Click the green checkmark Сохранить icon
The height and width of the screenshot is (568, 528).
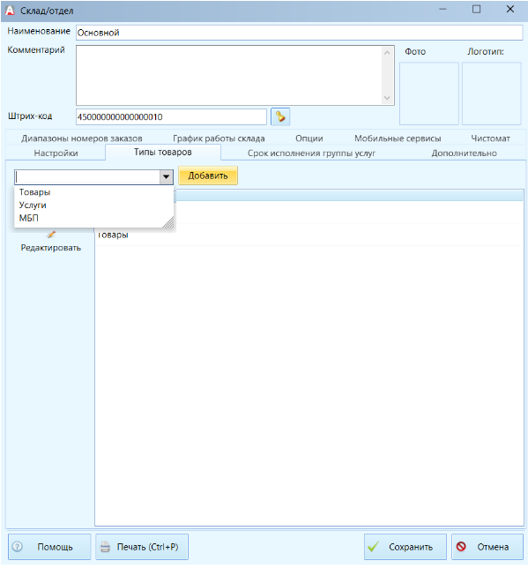point(373,546)
